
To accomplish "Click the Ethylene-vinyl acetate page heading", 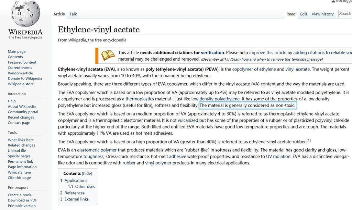I will click(x=99, y=29).
